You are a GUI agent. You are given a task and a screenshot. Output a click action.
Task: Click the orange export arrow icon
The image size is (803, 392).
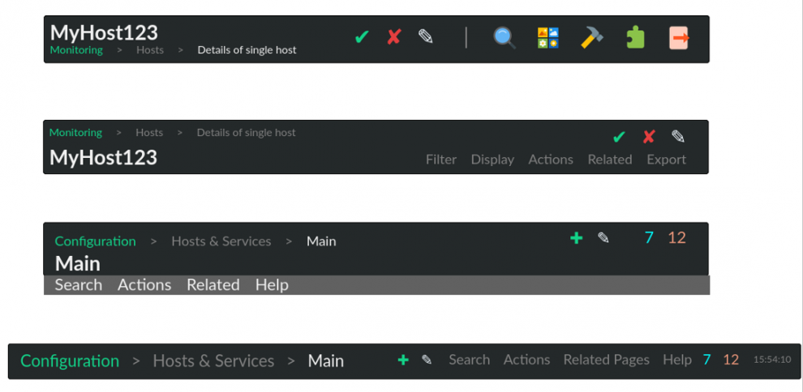pyautogui.click(x=679, y=38)
